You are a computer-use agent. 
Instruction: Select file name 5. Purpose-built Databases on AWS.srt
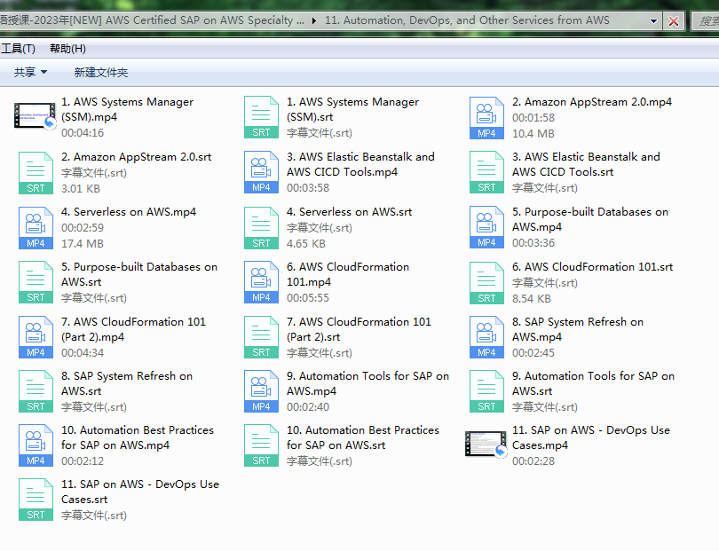pyautogui.click(x=139, y=274)
